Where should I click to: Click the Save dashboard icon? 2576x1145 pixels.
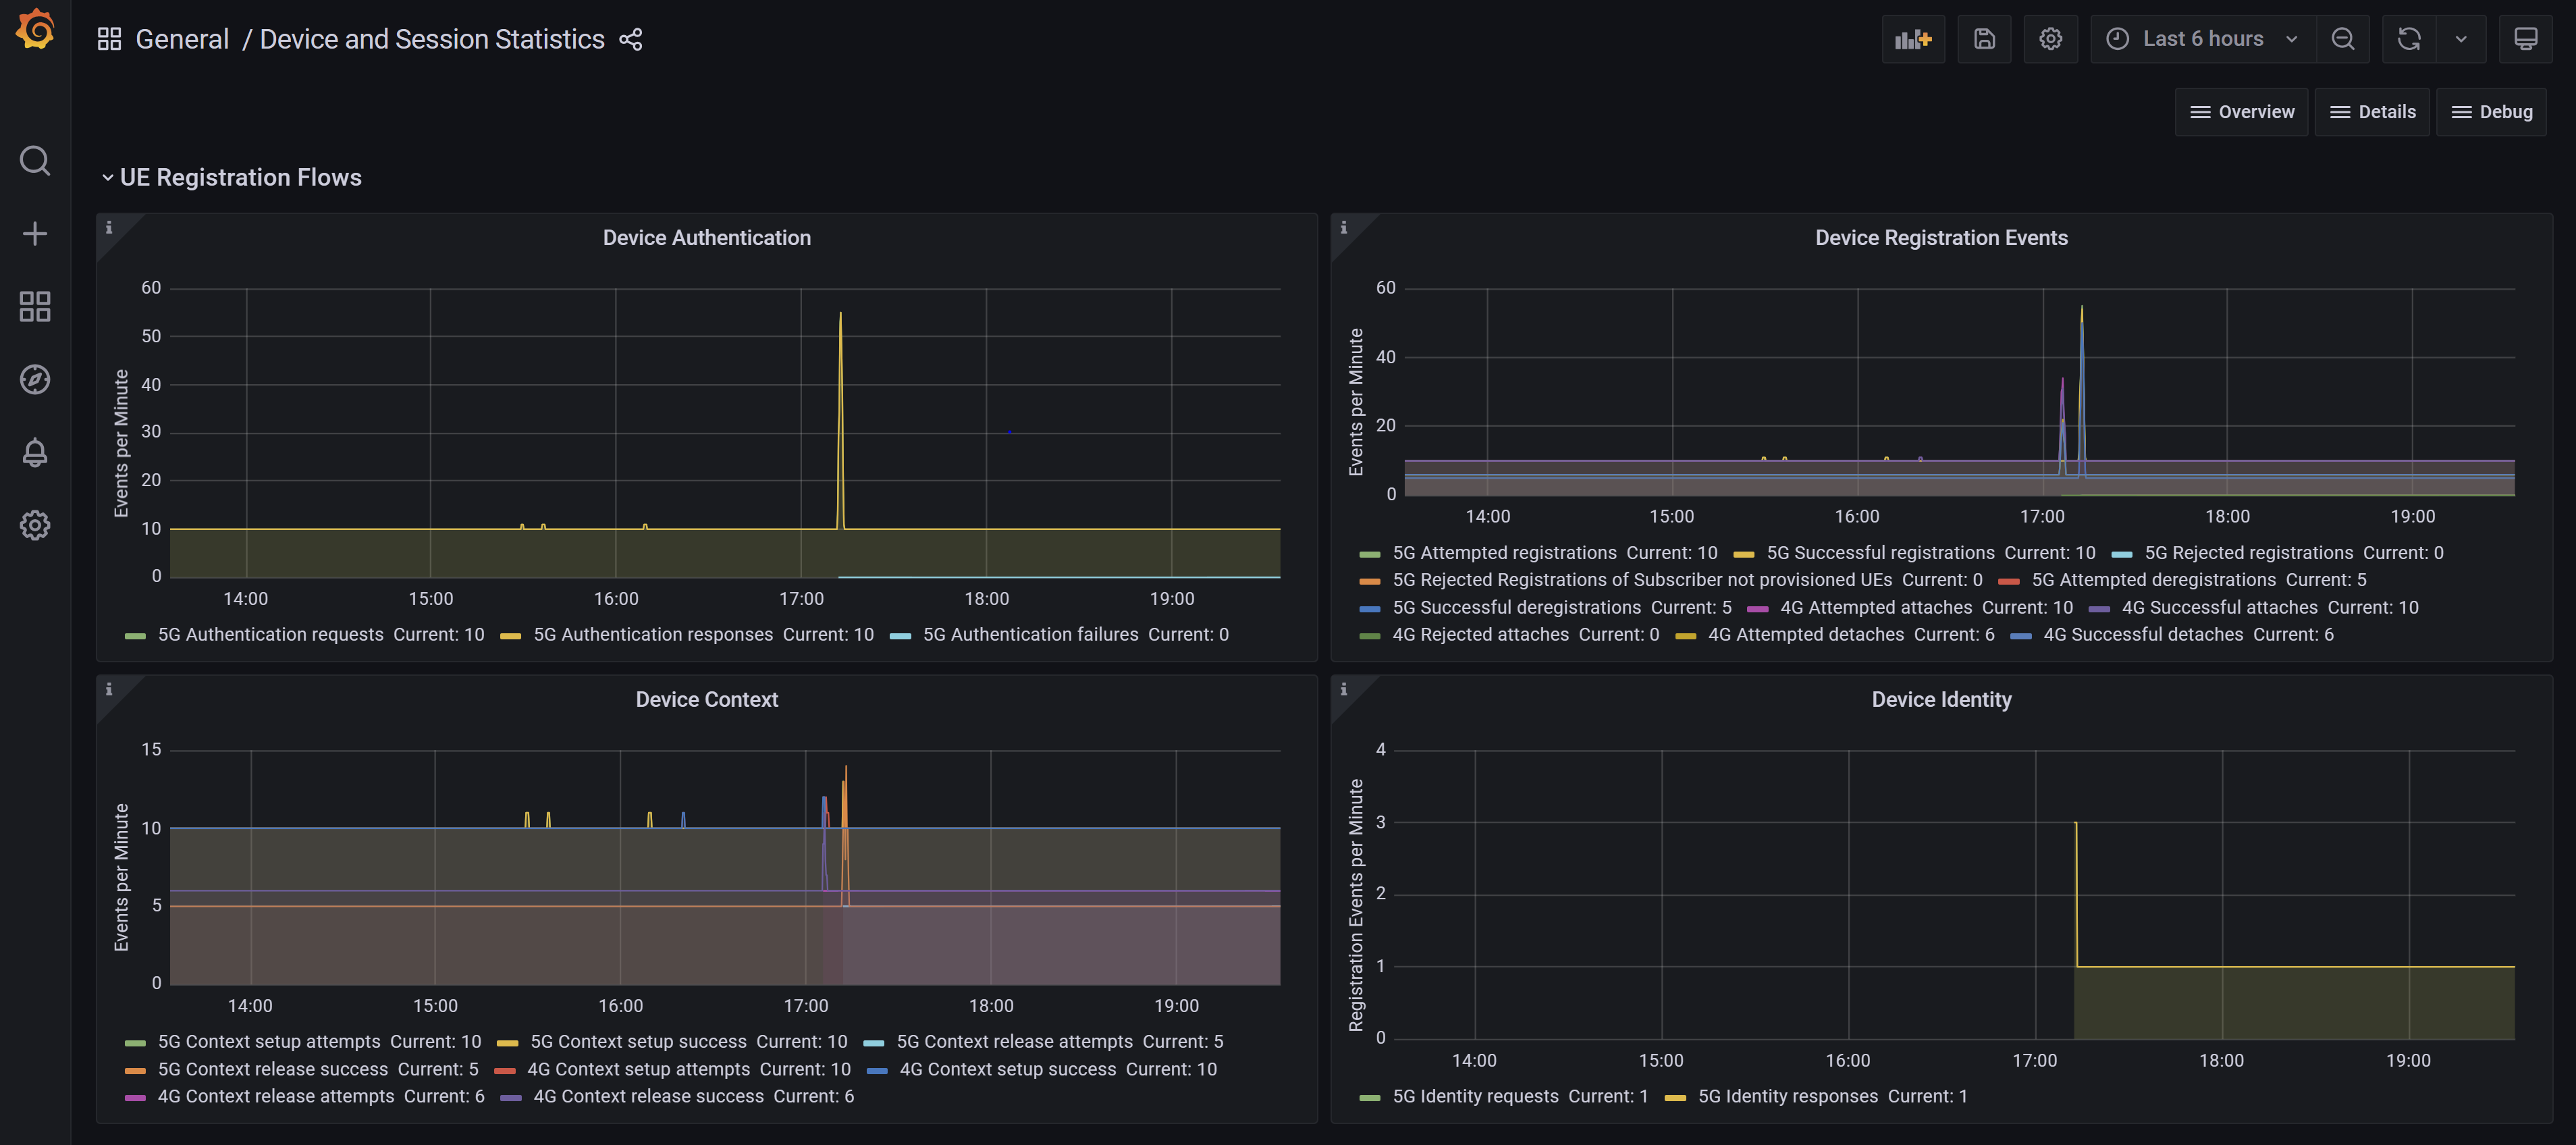coord(1984,39)
